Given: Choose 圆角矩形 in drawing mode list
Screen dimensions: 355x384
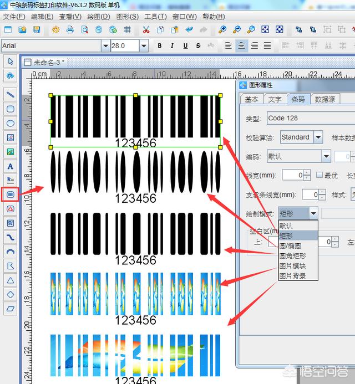Looking at the screenshot, I should coord(298,256).
